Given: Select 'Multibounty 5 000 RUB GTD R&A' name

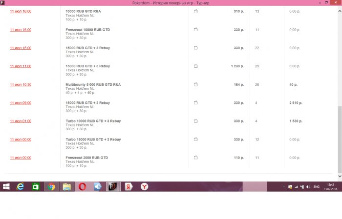Looking at the screenshot, I should tap(93, 84).
